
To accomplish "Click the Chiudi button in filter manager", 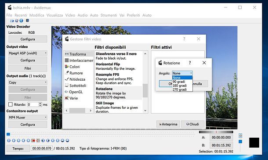I will click(192, 124).
